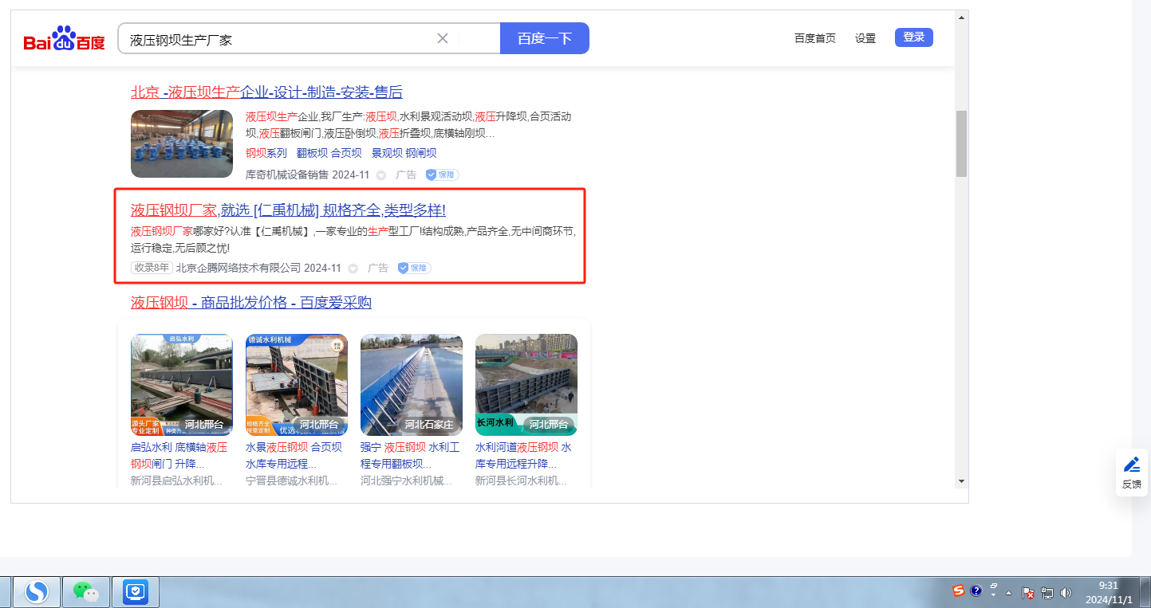The image size is (1151, 608).
Task: Open WeChat from the taskbar
Action: point(86,591)
